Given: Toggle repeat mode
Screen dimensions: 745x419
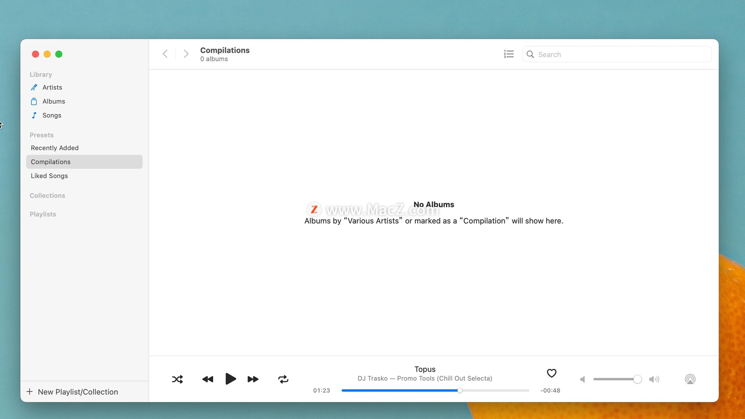Looking at the screenshot, I should 283,379.
